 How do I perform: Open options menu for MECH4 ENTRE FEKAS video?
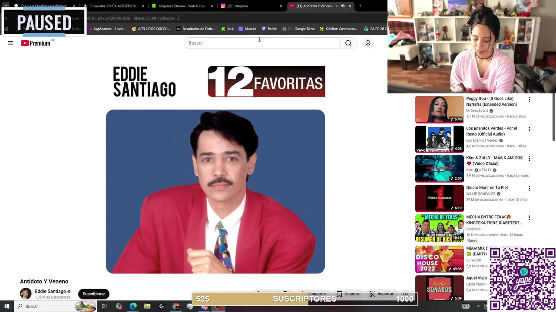click(529, 218)
